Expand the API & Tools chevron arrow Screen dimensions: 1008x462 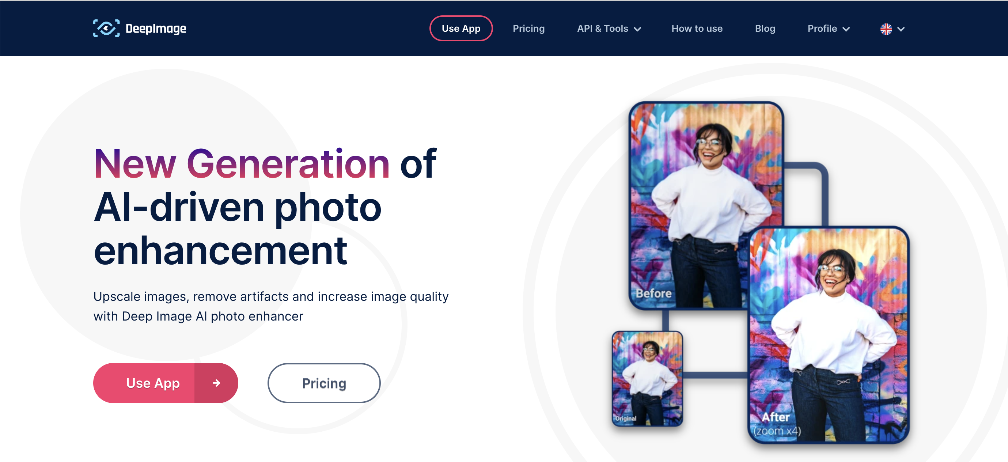pyautogui.click(x=637, y=29)
